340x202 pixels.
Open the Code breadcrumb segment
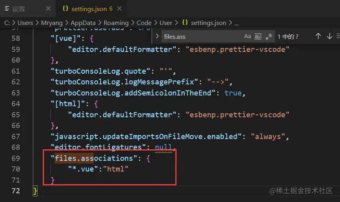pyautogui.click(x=144, y=23)
